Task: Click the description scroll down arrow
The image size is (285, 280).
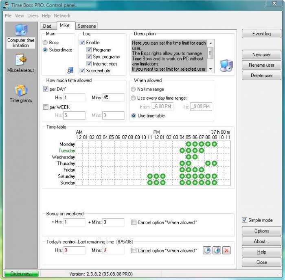Action: [210, 69]
